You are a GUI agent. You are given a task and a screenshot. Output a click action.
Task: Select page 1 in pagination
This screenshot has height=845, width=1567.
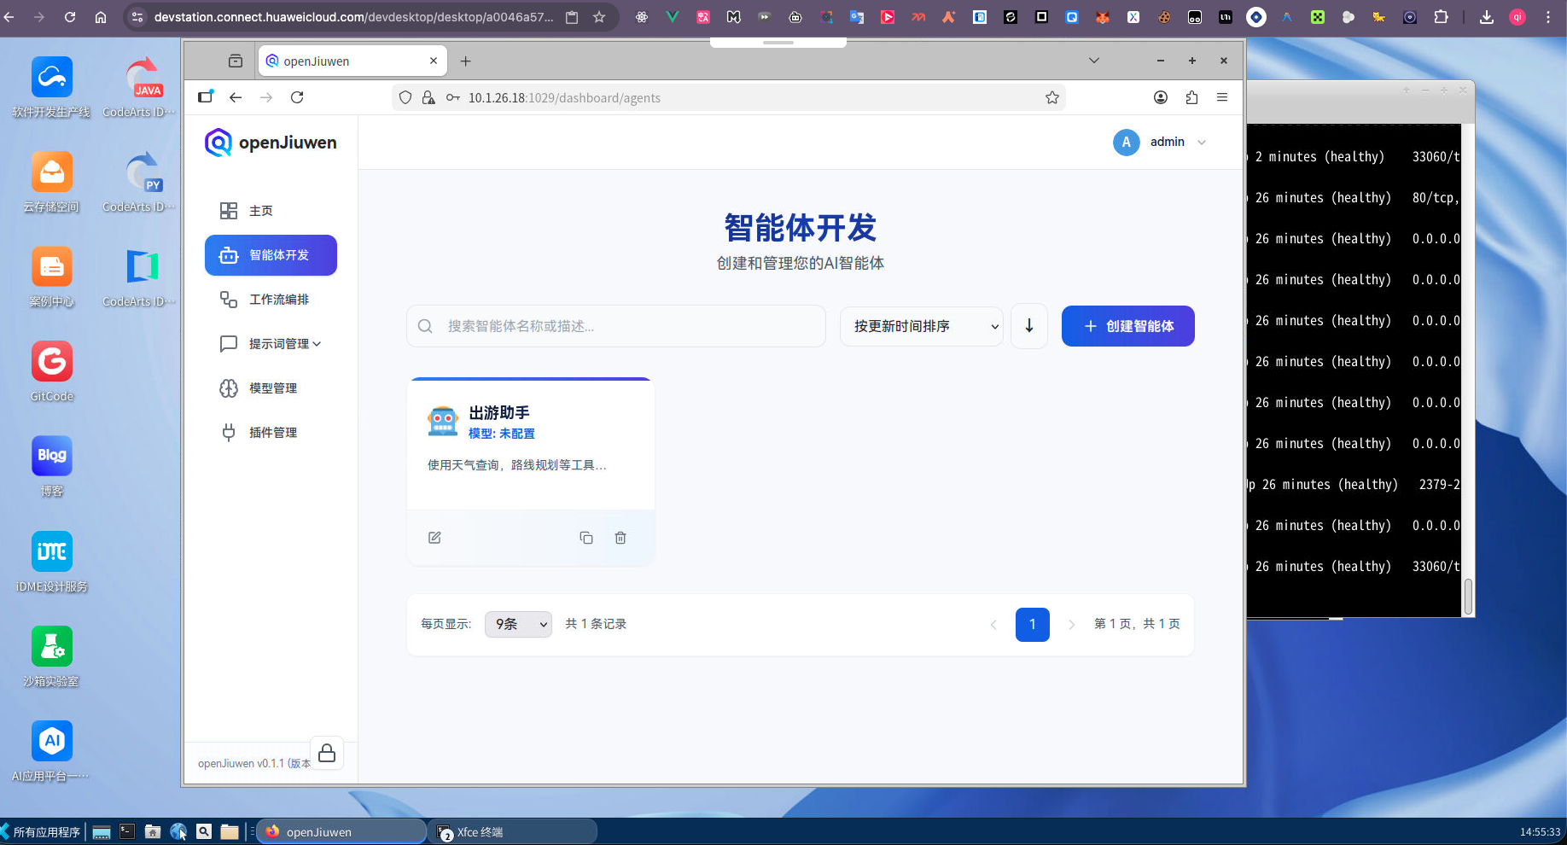[1032, 624]
